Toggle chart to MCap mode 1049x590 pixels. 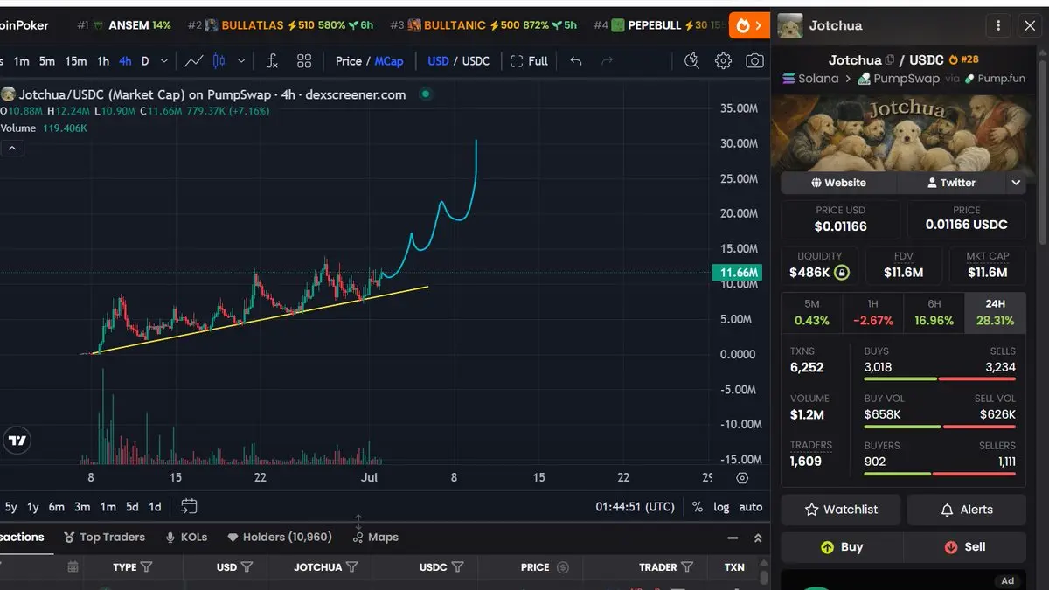(389, 61)
